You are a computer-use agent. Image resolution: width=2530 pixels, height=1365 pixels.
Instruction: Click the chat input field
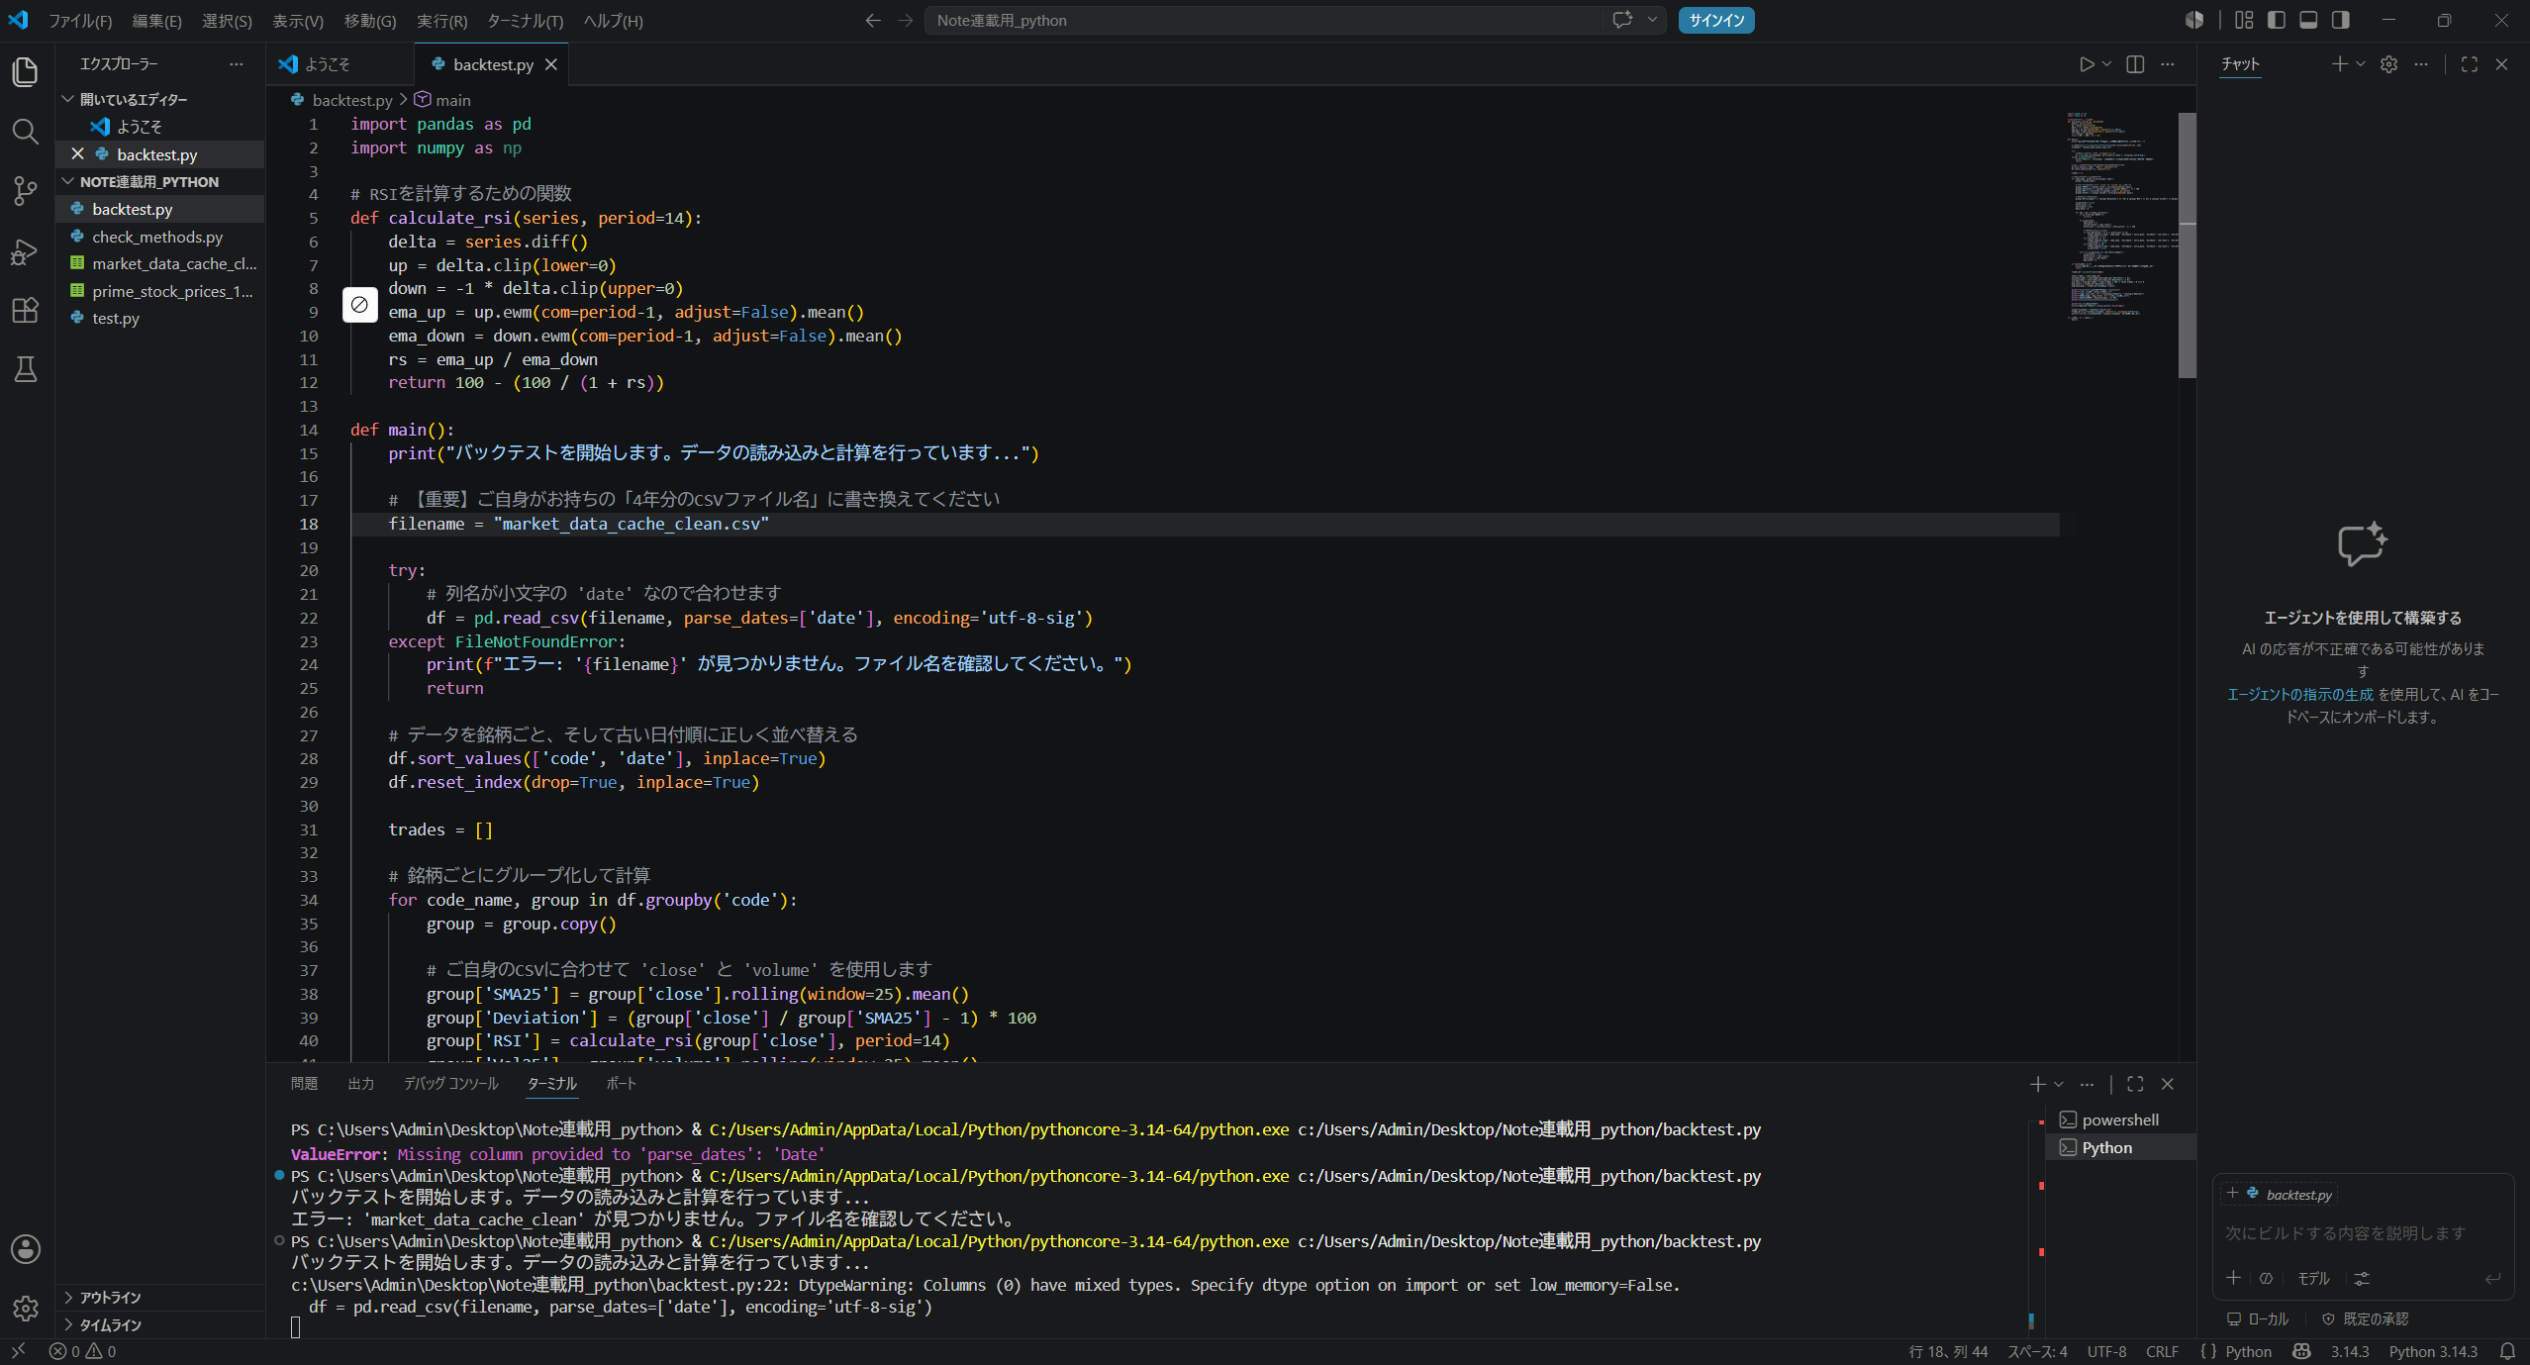tap(2363, 1233)
